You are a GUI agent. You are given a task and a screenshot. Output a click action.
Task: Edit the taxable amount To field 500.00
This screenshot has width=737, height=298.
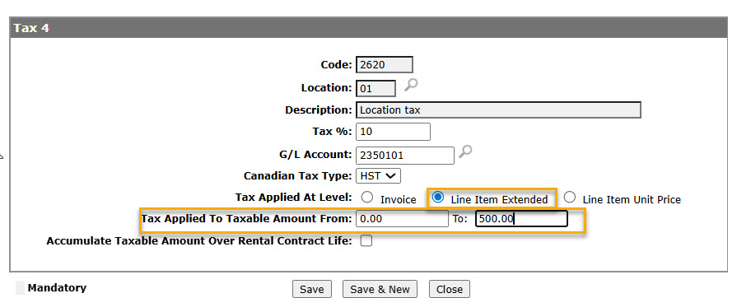click(521, 219)
